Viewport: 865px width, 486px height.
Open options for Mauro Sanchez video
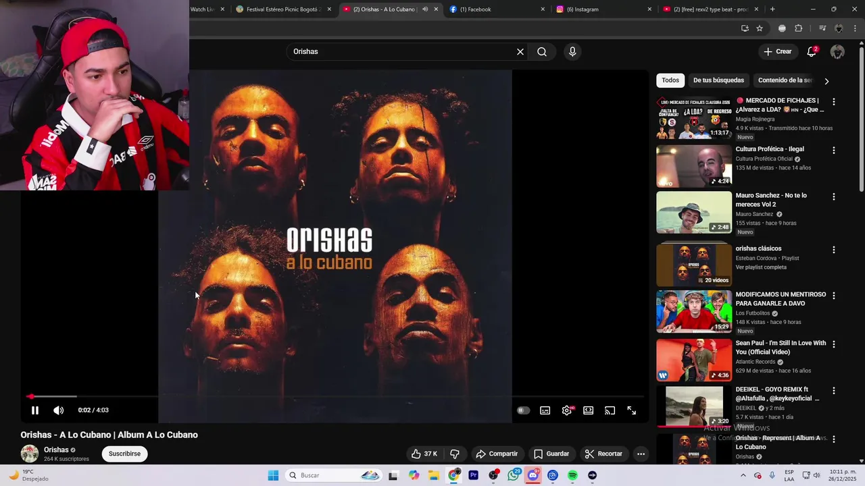point(834,197)
